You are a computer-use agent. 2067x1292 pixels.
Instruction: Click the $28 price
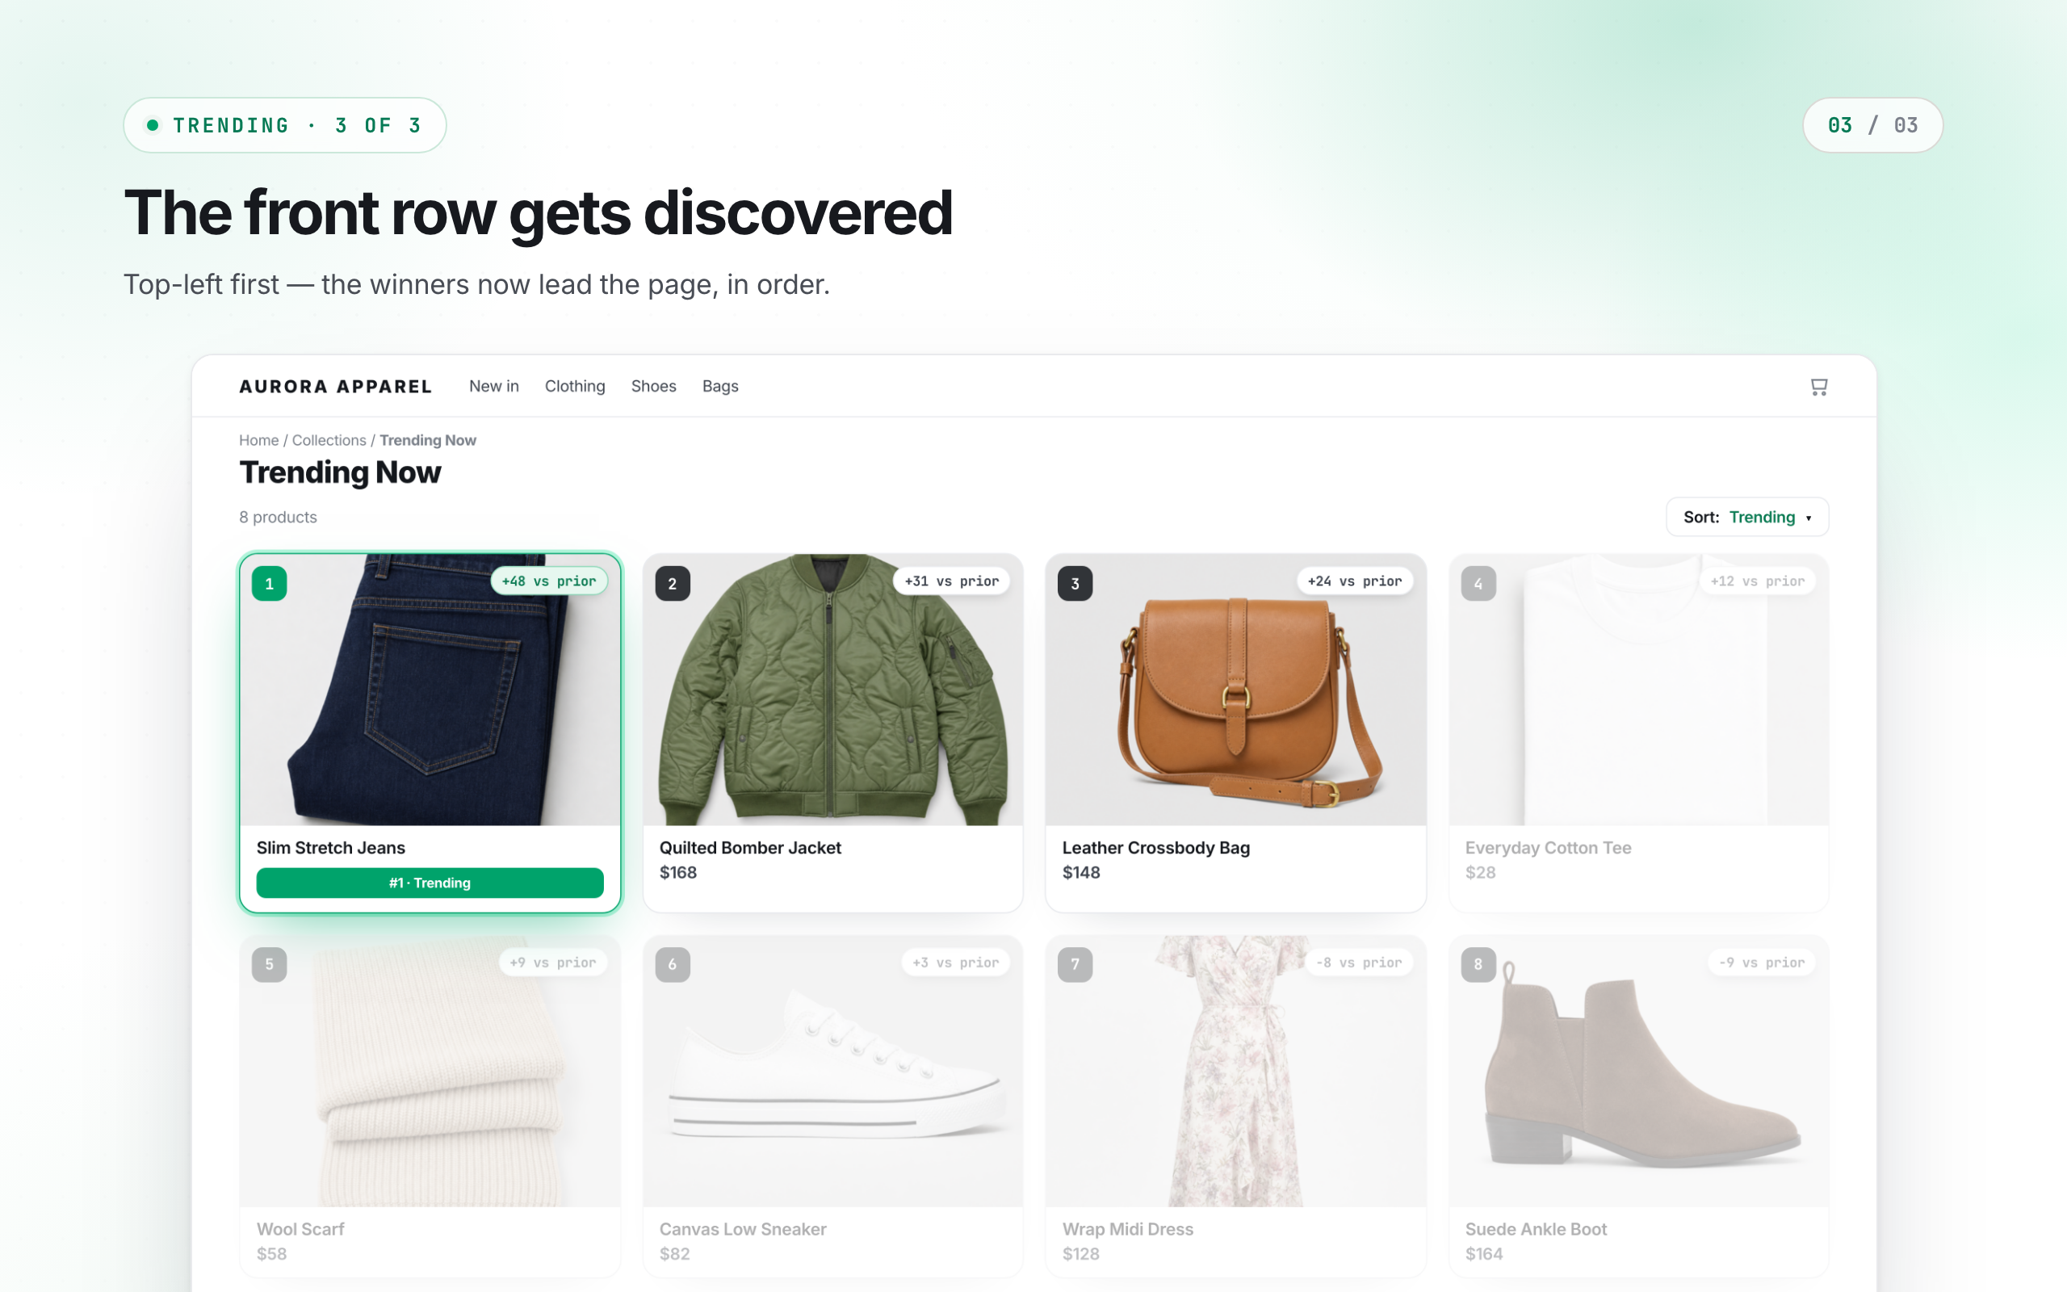tap(1480, 872)
